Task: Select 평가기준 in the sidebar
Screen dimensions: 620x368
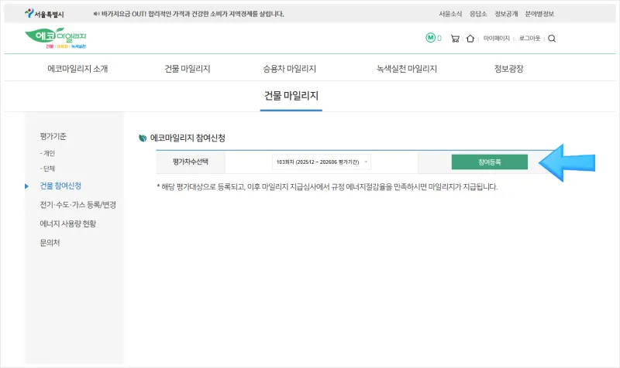Action: tap(53, 136)
